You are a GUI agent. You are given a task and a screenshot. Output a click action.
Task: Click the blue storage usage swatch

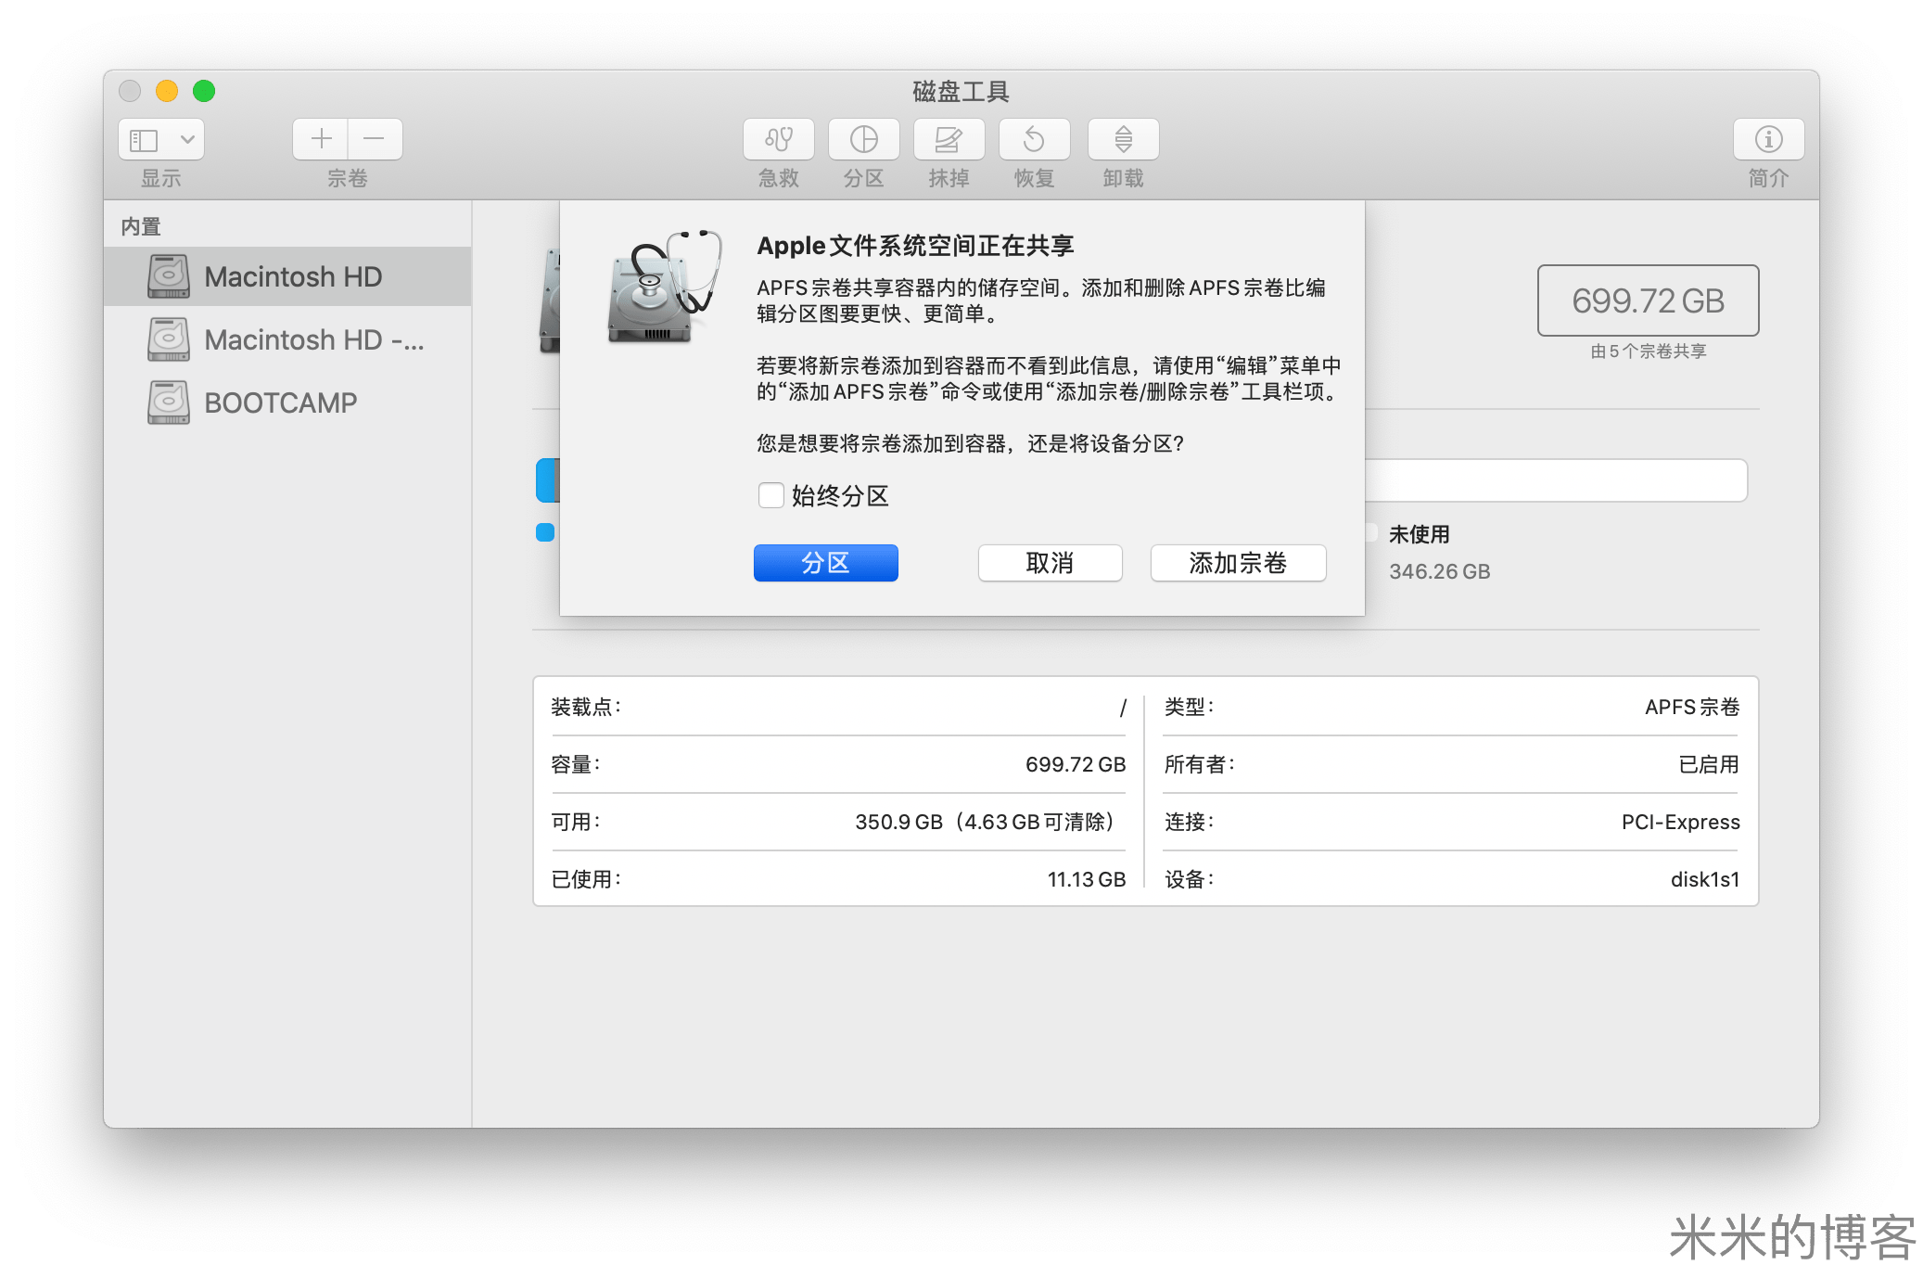tap(545, 532)
